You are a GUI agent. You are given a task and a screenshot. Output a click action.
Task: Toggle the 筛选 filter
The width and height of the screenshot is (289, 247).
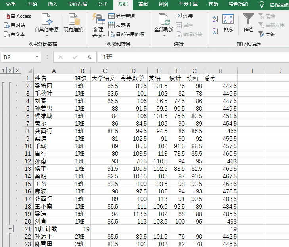point(248,23)
